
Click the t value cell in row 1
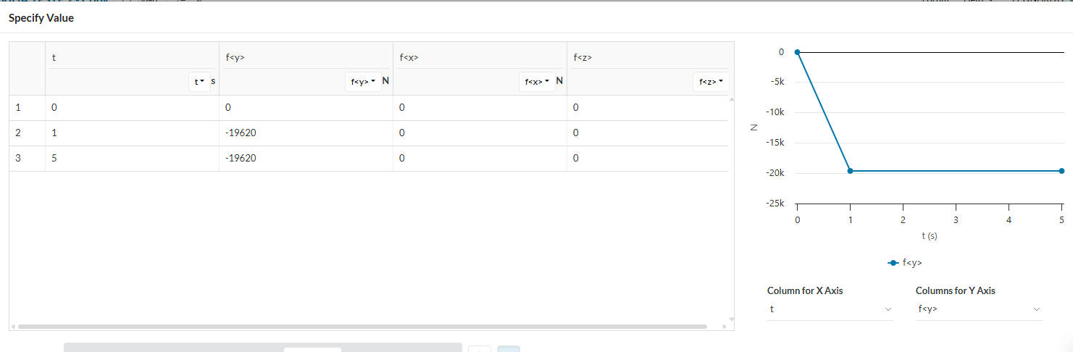click(132, 108)
